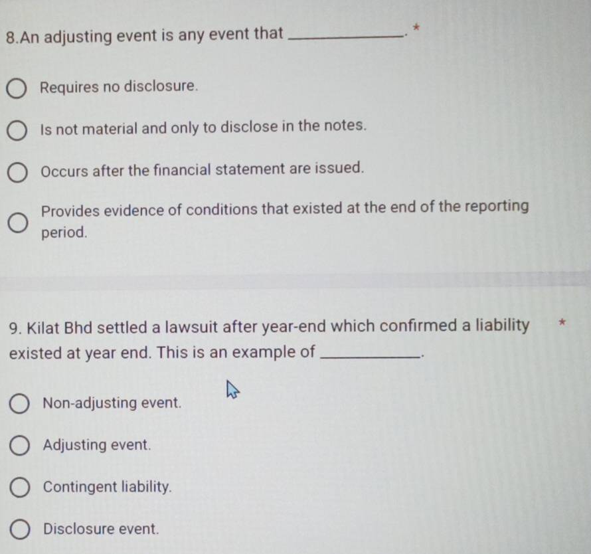Pick the 'Provides evidence of conditions' radio circle
Viewport: 591px width, 554px height.
pyautogui.click(x=18, y=223)
